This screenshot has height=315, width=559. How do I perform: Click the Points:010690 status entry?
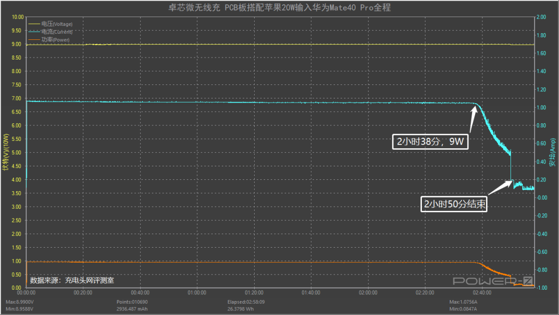click(x=132, y=302)
